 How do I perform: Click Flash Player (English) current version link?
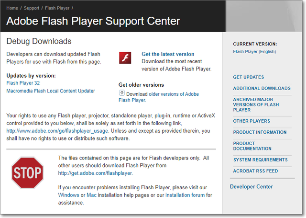click(x=254, y=52)
